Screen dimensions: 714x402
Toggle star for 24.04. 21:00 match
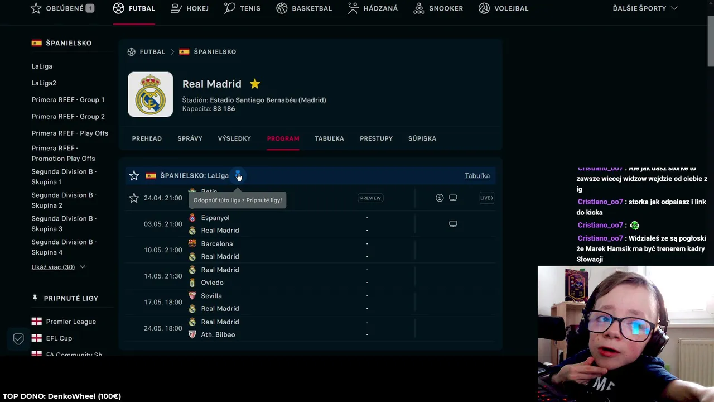click(134, 198)
